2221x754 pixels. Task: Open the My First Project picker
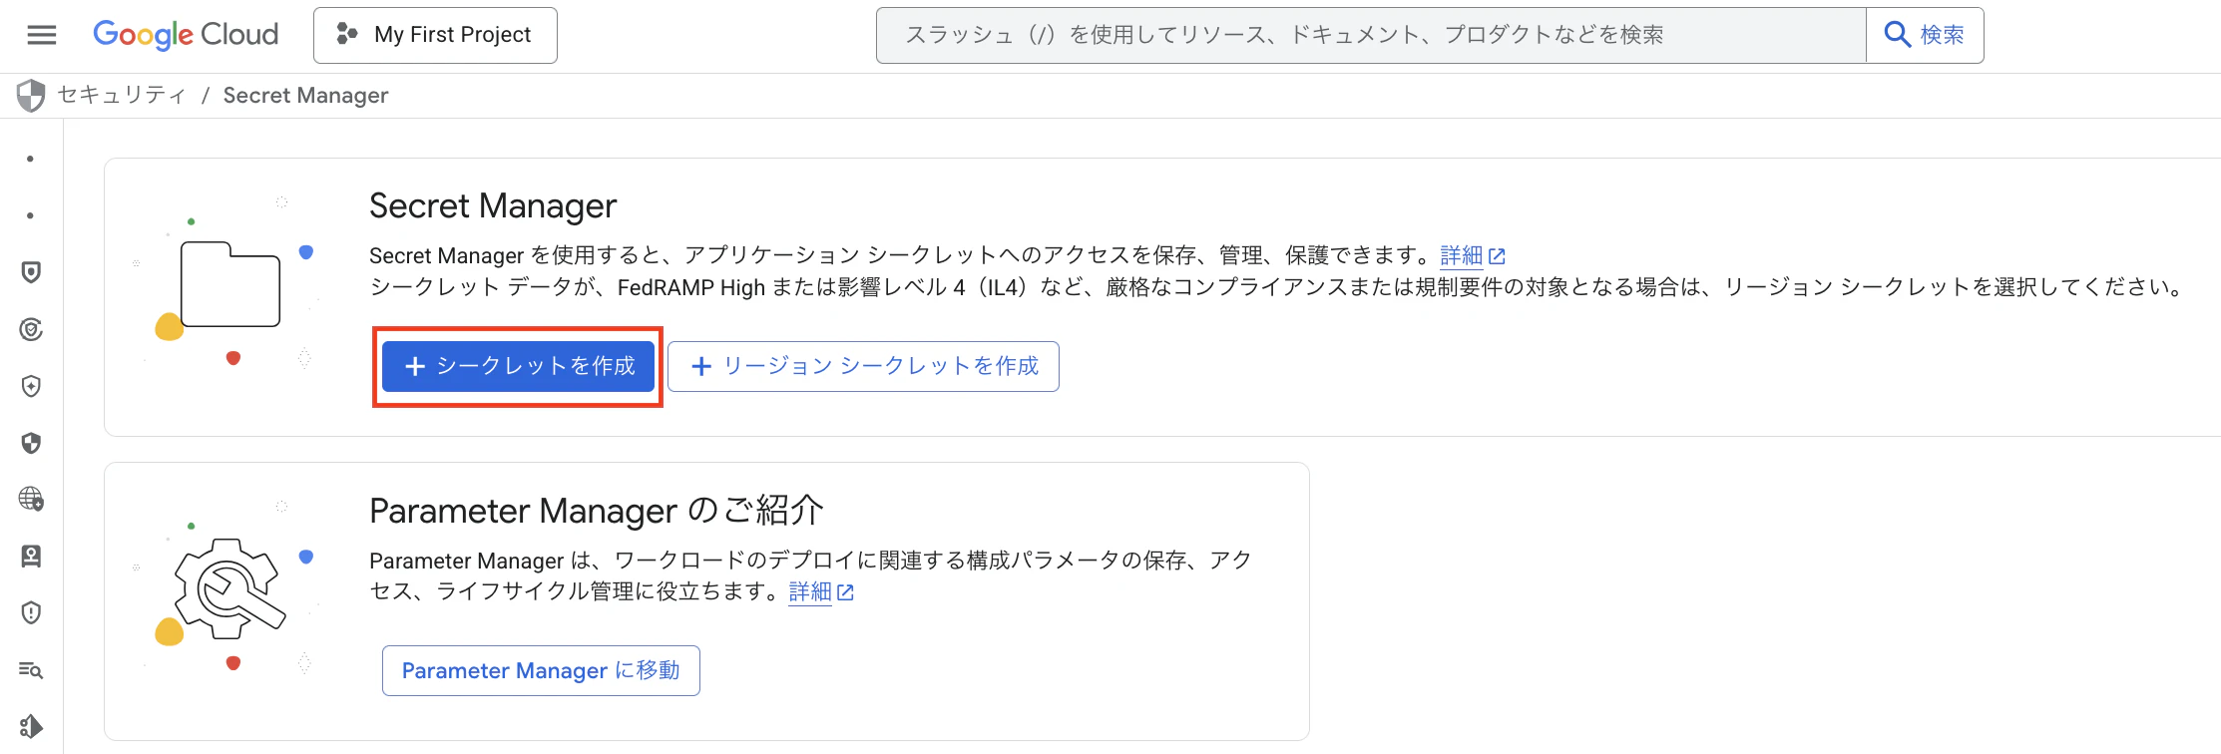(x=435, y=34)
